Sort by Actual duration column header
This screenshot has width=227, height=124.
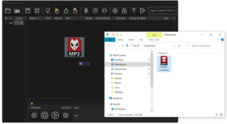point(137,18)
